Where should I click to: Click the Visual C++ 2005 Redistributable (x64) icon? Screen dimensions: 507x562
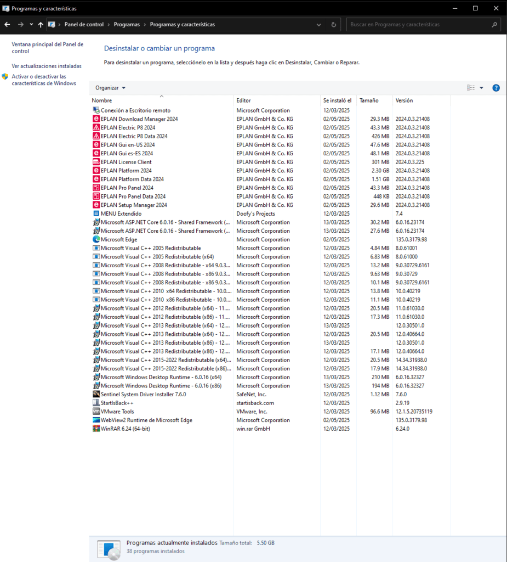pyautogui.click(x=96, y=257)
